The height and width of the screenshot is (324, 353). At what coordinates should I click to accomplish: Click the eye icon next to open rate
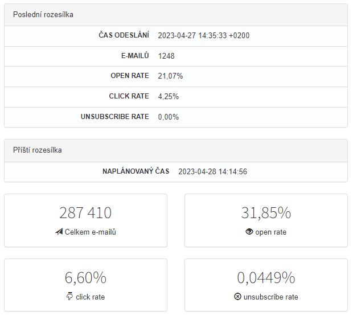pos(249,232)
